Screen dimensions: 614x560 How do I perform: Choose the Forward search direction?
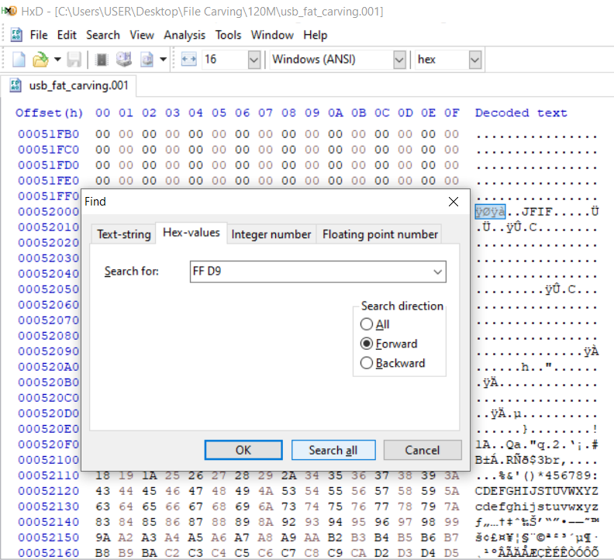coord(367,344)
